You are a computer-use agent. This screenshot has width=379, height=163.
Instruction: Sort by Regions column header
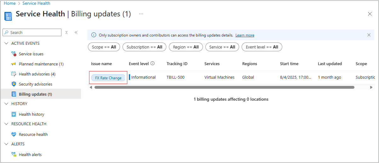click(x=250, y=64)
